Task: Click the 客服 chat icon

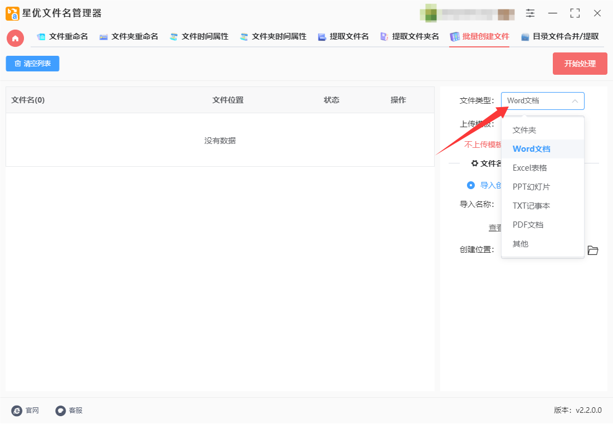Action: (x=61, y=410)
